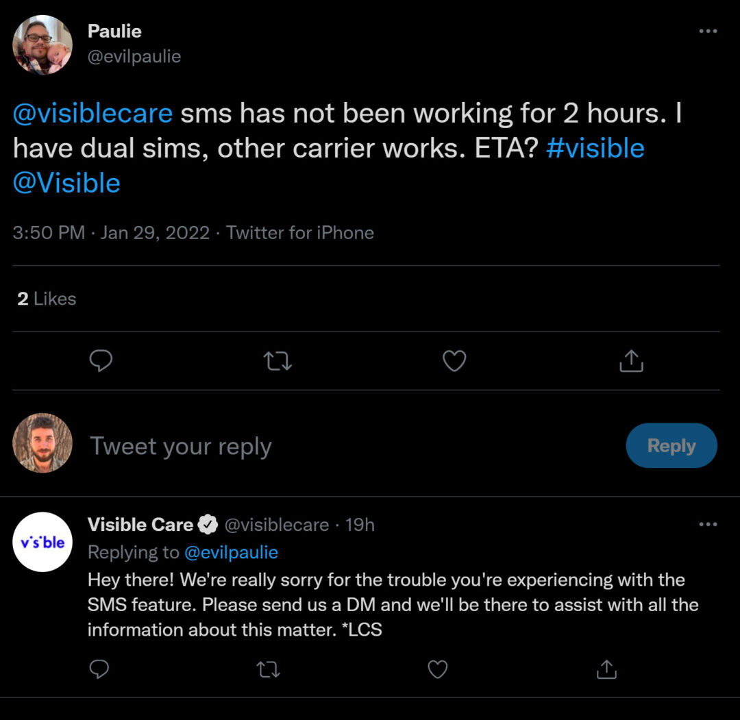740x720 pixels.
Task: View the 2 Likes list
Action: pos(47,299)
